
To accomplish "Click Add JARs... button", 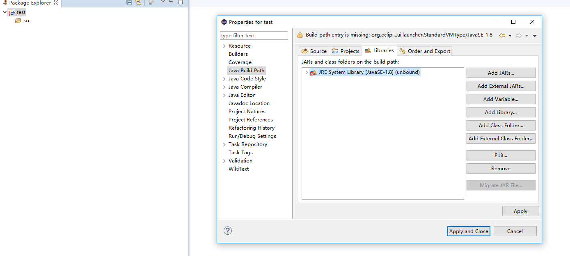I will (x=501, y=73).
